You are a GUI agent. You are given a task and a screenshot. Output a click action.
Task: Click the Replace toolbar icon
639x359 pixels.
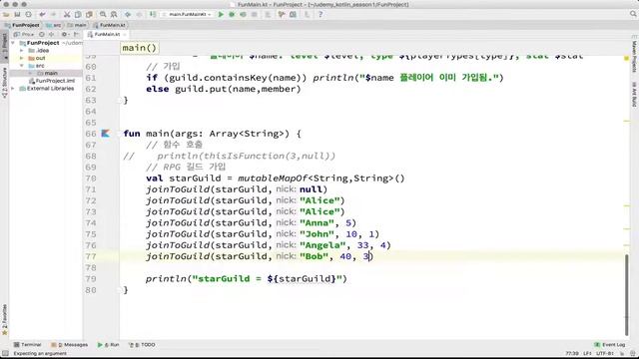click(114, 14)
